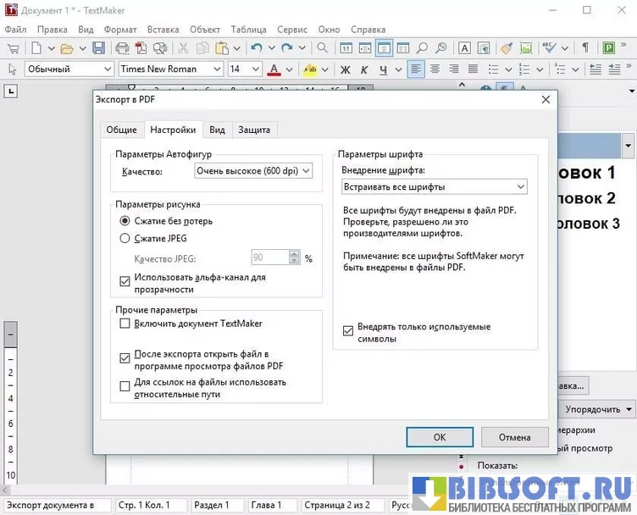Click the Undo arrow icon
The width and height of the screenshot is (637, 515).
pos(257,48)
